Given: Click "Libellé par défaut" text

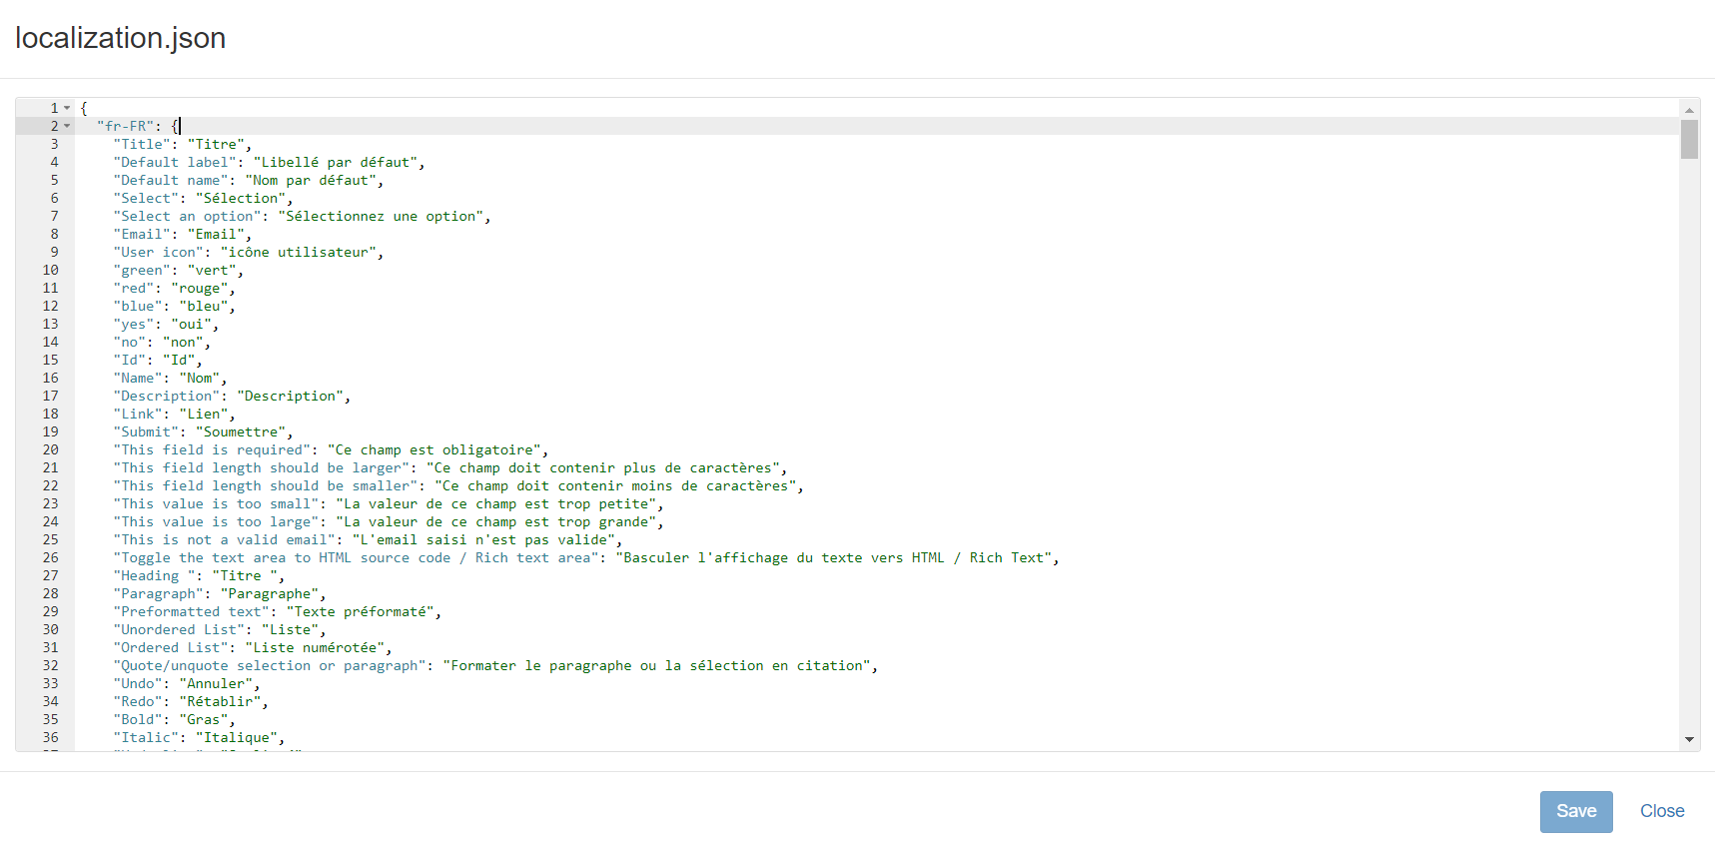Looking at the screenshot, I should click(336, 162).
